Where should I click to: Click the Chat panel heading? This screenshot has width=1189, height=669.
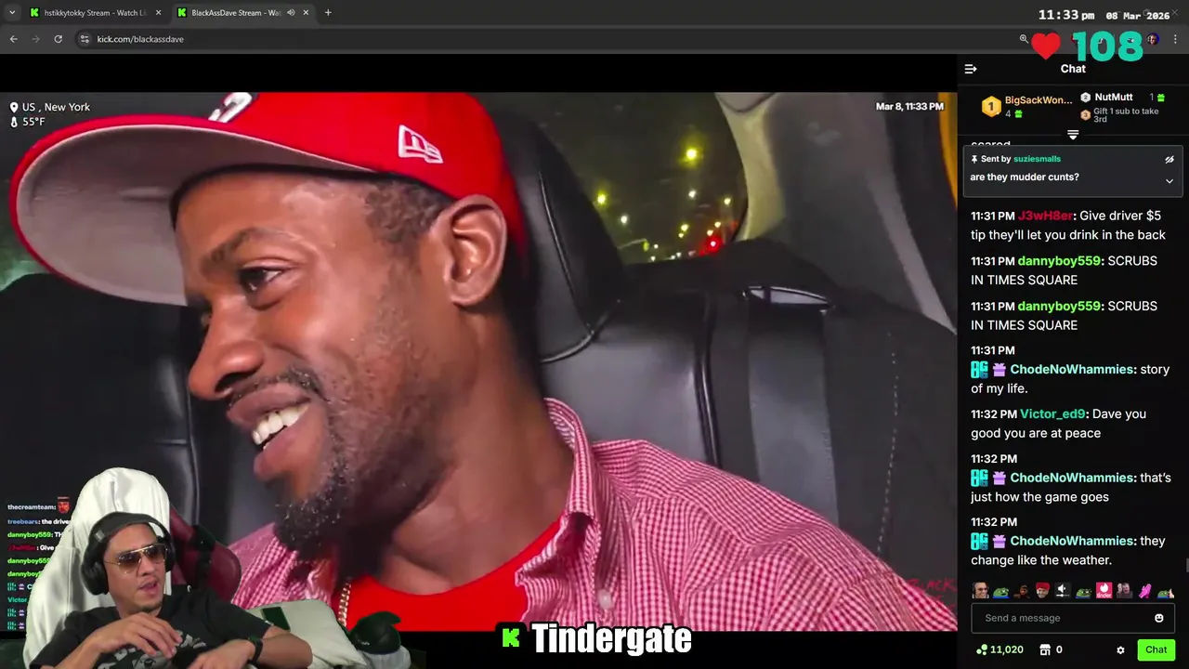coord(1073,69)
